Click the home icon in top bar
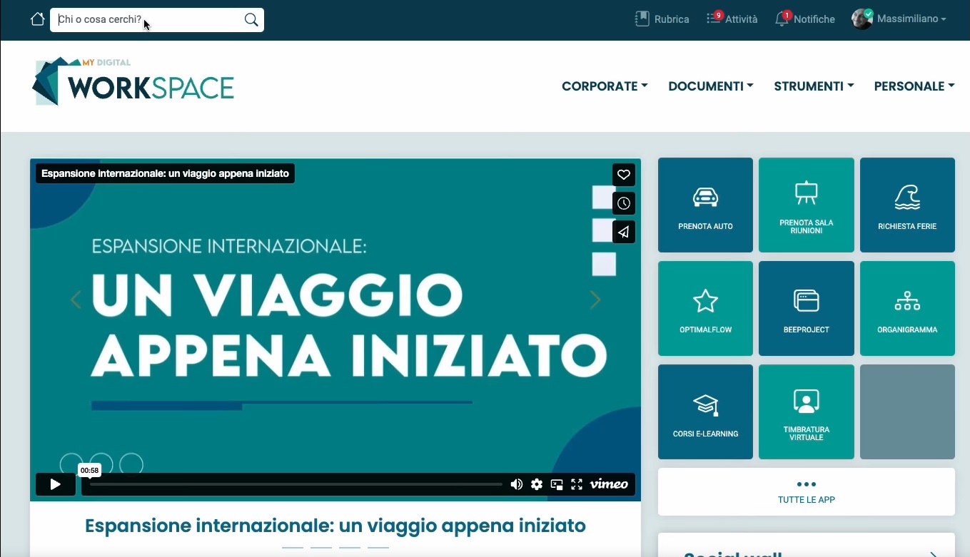Viewport: 970px width, 557px height. (38, 19)
